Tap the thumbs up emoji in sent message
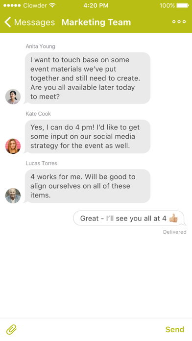The height and width of the screenshot is (341, 192). tap(173, 218)
